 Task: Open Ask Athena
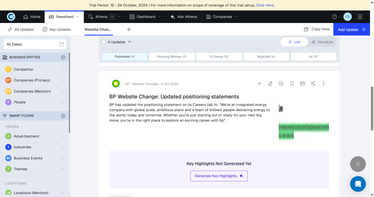[184, 17]
